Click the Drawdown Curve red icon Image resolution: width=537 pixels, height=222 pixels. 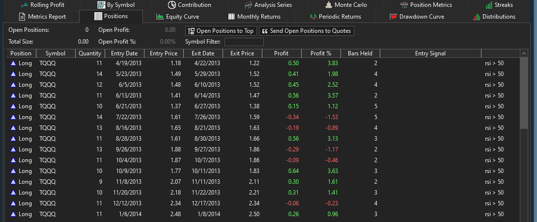(x=393, y=17)
